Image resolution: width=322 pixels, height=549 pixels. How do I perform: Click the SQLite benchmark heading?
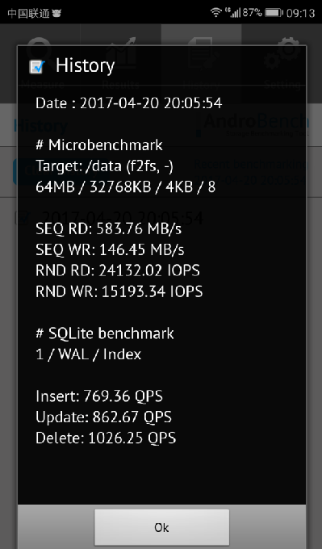coord(105,333)
